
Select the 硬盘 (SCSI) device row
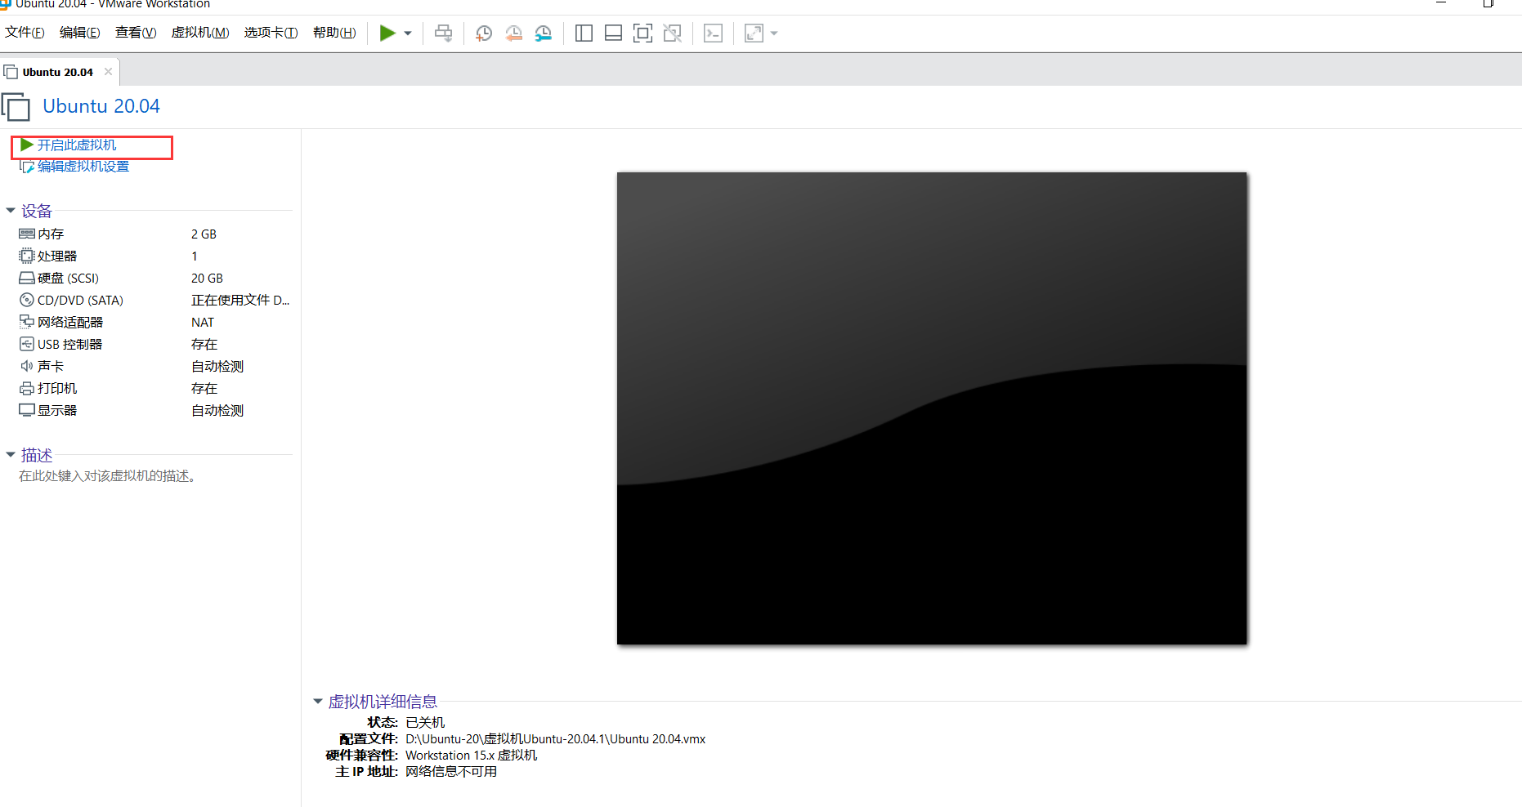pos(155,279)
